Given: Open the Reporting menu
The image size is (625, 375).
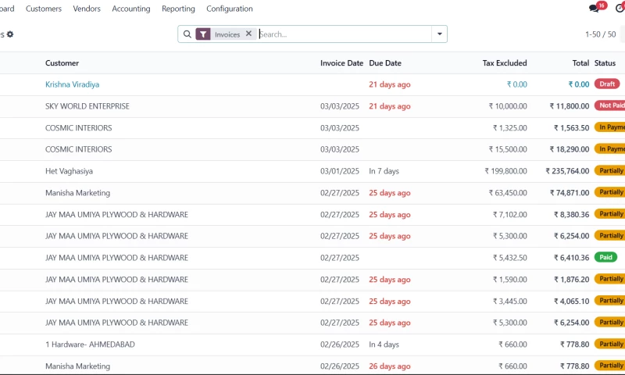Looking at the screenshot, I should (x=178, y=9).
